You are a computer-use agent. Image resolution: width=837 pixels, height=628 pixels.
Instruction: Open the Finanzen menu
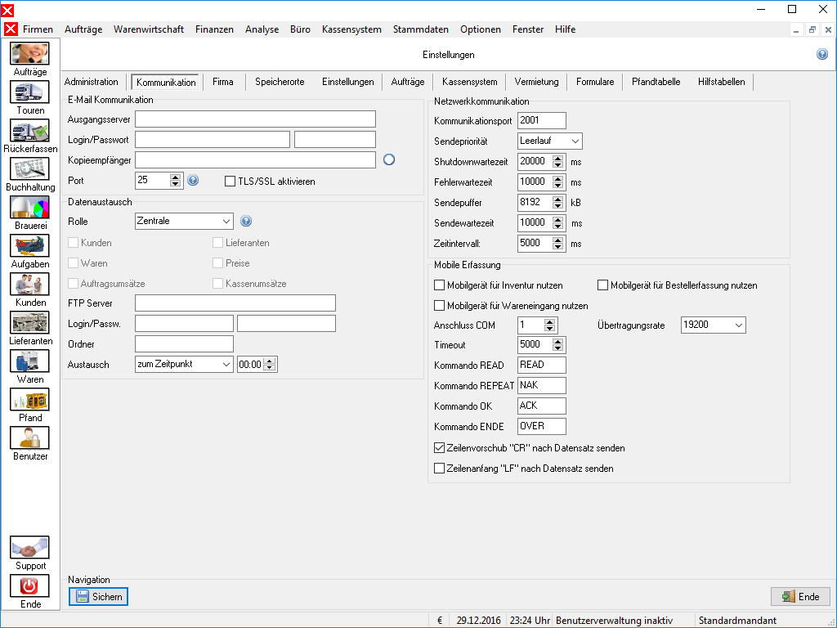pos(214,29)
